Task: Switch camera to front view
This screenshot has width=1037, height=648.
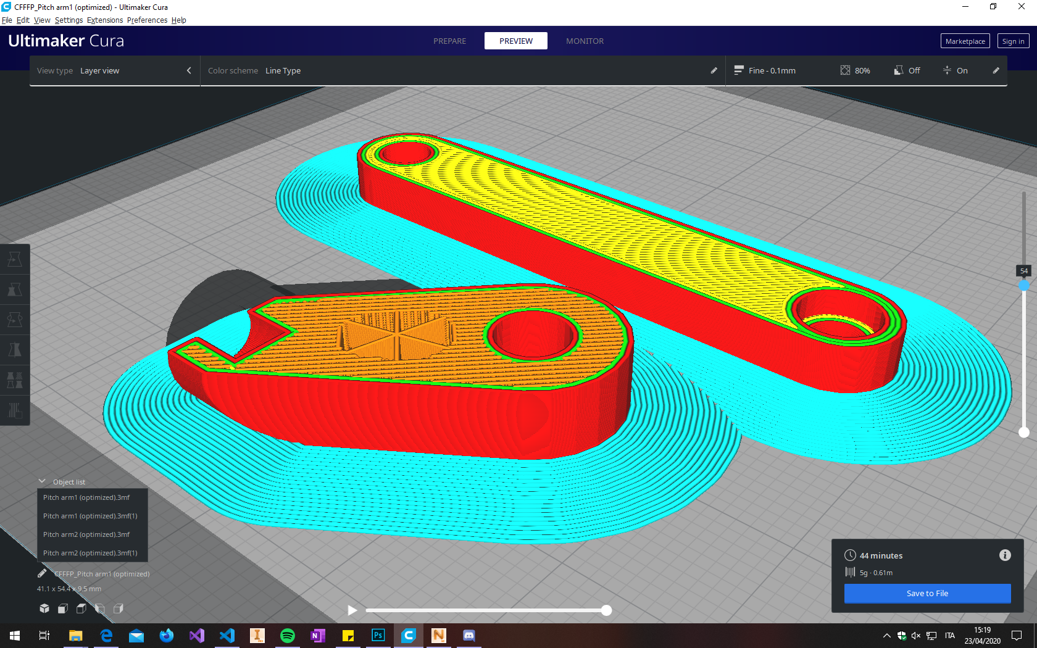Action: tap(63, 609)
